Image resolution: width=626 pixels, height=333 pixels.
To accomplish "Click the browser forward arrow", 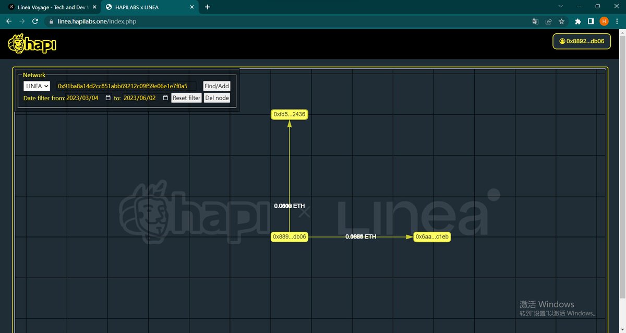I will (x=22, y=21).
